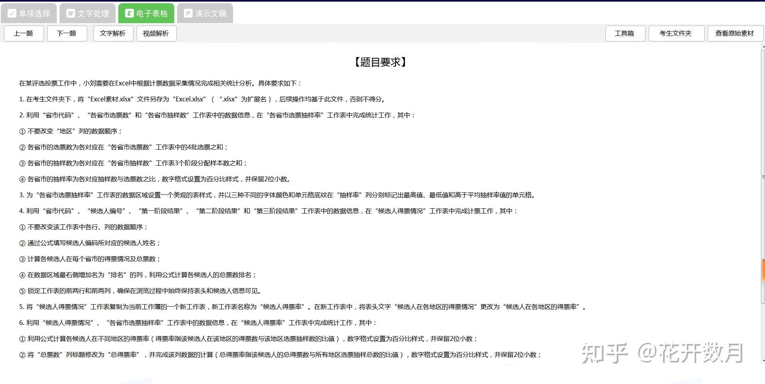Click the line starting "② 将“总票数”列标题"
This screenshot has height=384, width=765.
(281, 355)
